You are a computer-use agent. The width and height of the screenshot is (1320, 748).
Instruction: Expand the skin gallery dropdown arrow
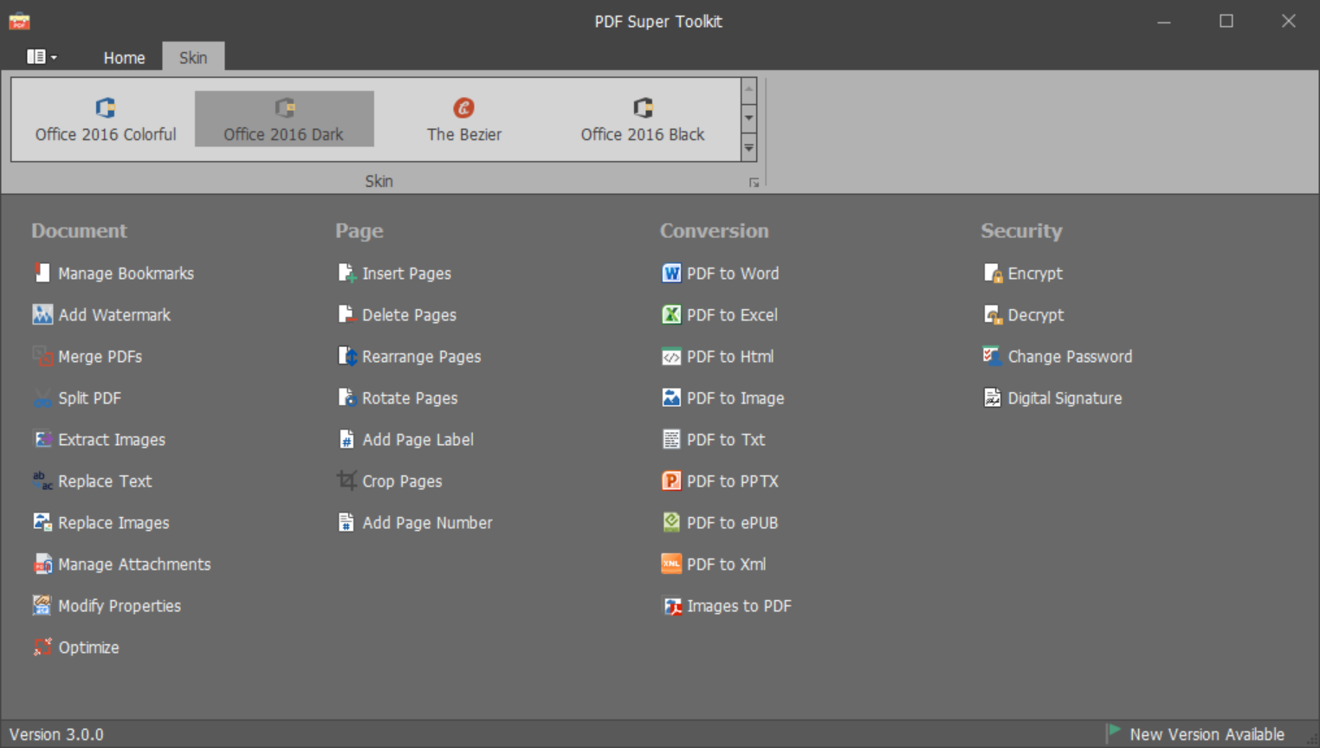click(x=749, y=148)
